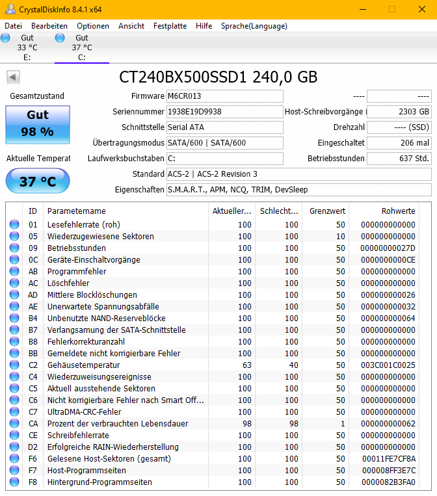Click status orb for Verlangsamung der SATA-Schnittstelle
The height and width of the screenshot is (496, 437).
14,330
